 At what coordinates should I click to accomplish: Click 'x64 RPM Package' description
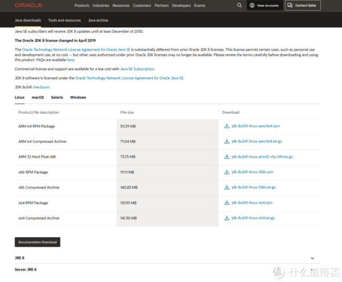pyautogui.click(x=33, y=203)
